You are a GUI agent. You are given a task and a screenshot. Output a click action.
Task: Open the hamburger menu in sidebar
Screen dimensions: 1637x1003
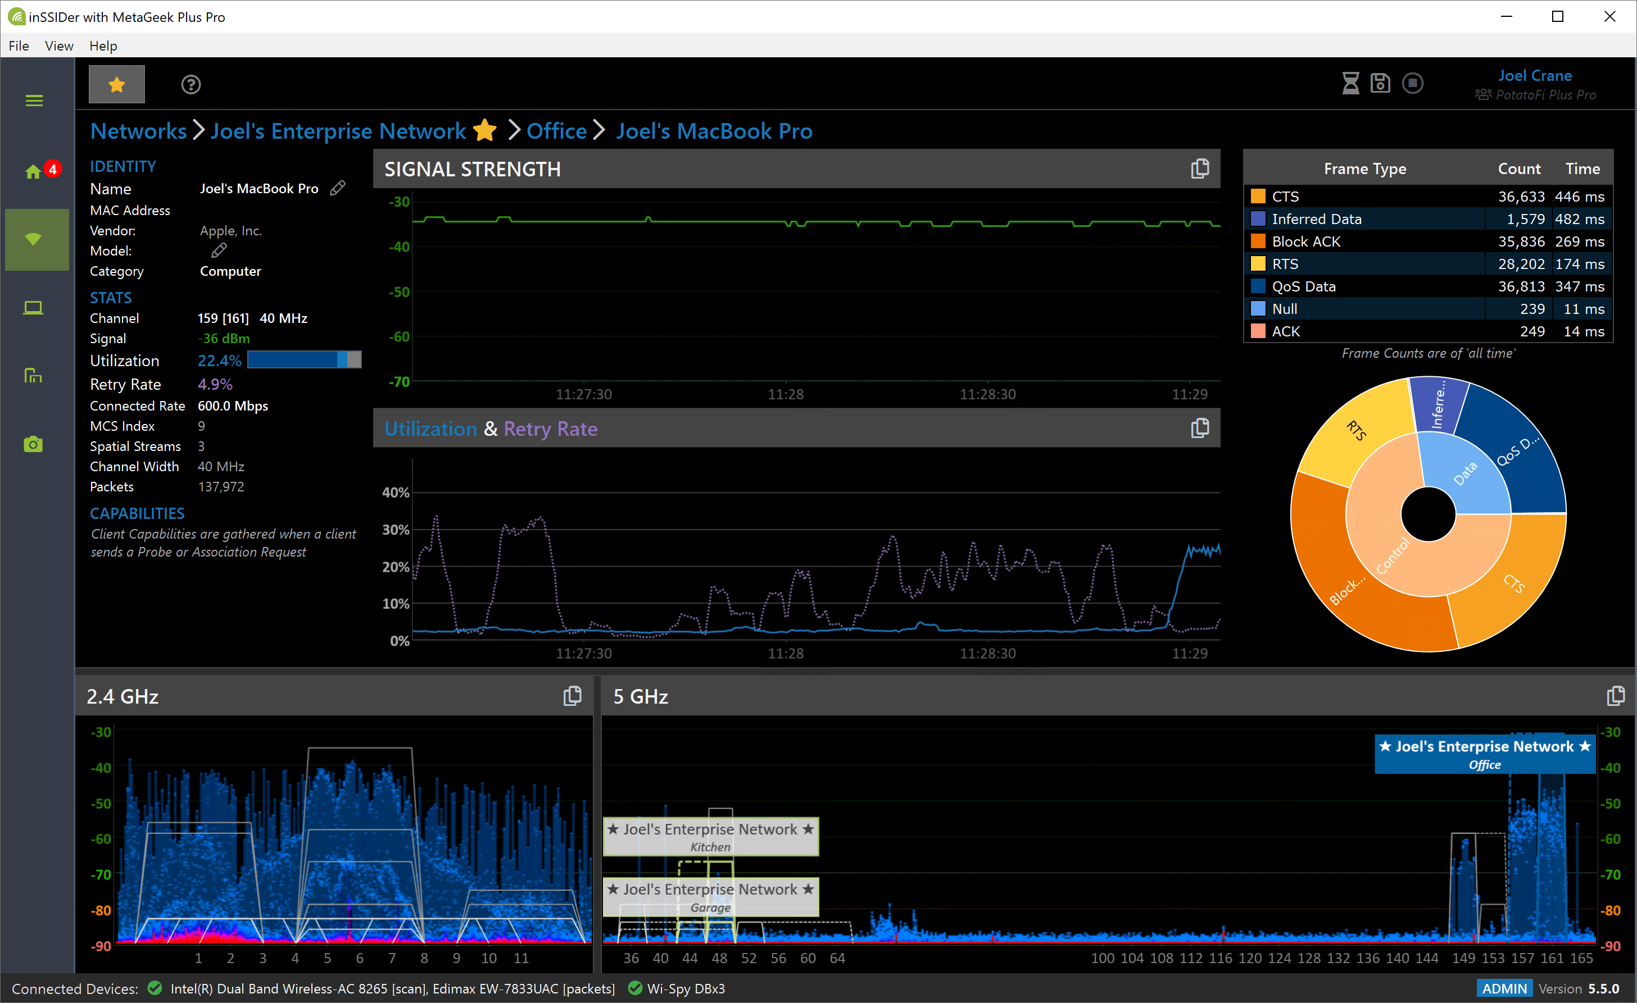(34, 101)
